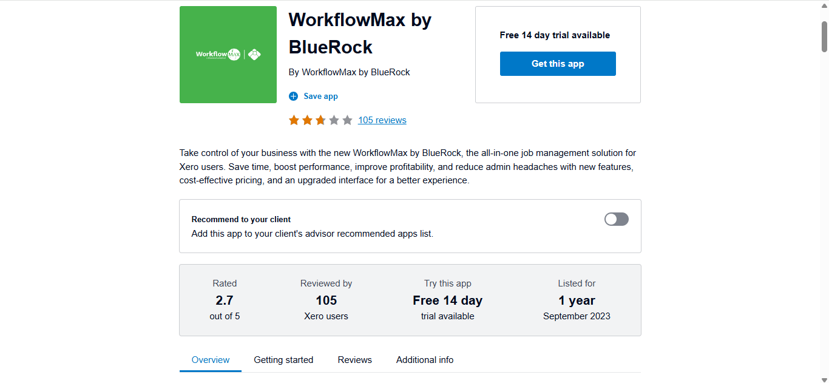Click the scroll down arrow
This screenshot has height=383, width=829.
824,378
